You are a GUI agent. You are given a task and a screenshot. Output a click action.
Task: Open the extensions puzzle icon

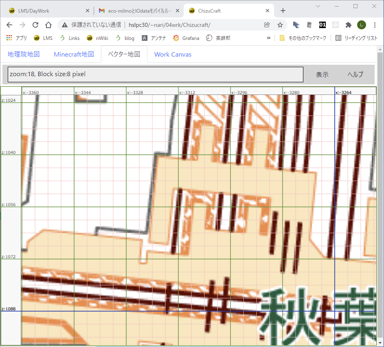348,25
